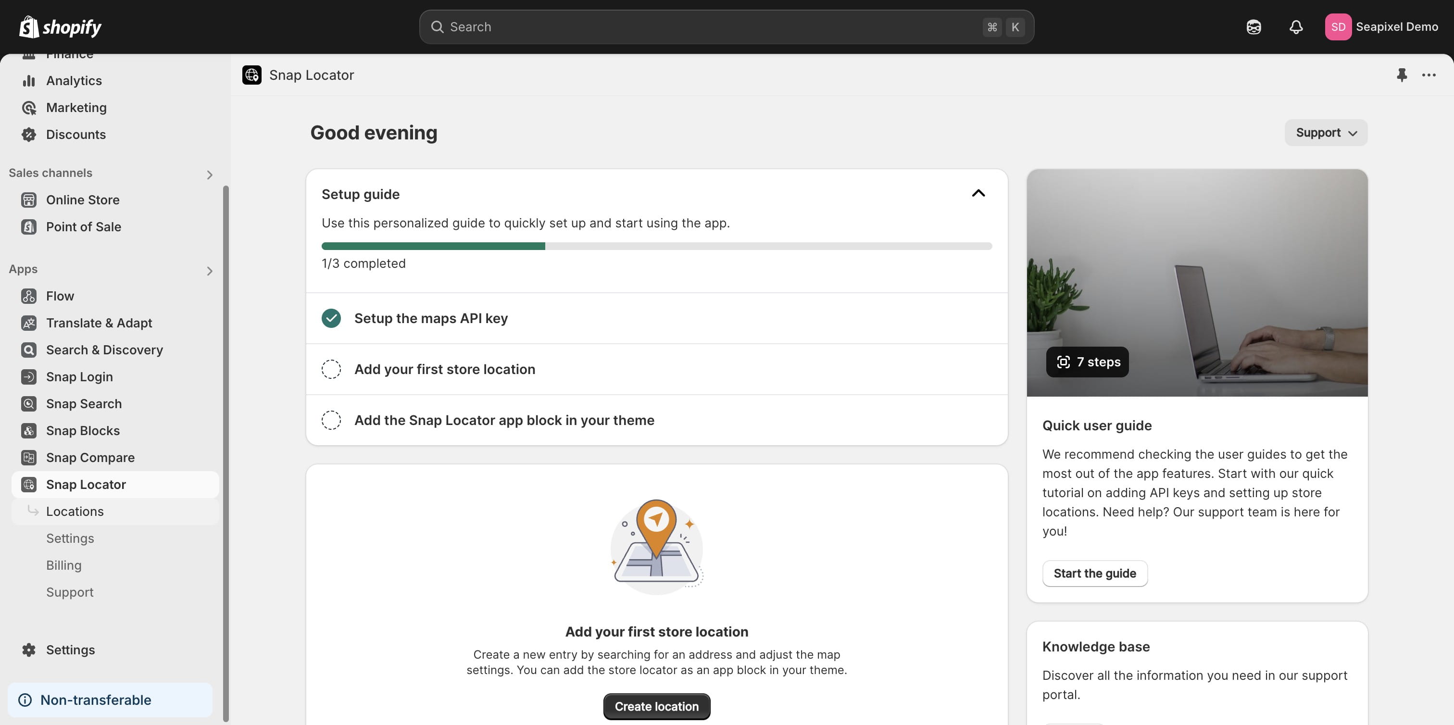Click the Shopify logo
The image size is (1454, 725).
coord(61,27)
